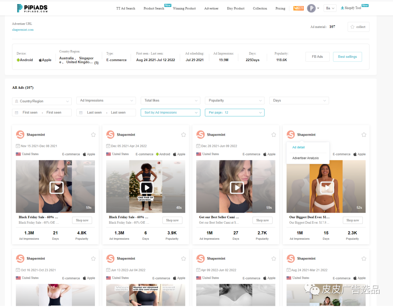This screenshot has width=393, height=307.
Task: Star the Dec 05 2021-Apr 24 2022 ad
Action: pos(183,135)
